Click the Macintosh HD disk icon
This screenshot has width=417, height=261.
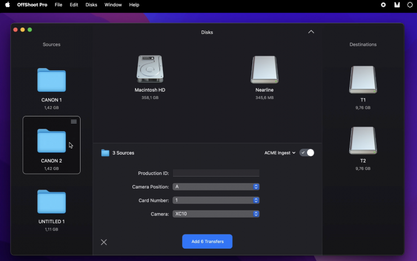[150, 70]
